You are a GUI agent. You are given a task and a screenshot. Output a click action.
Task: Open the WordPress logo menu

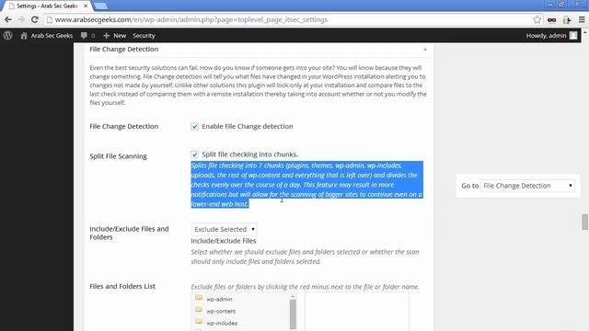(8, 36)
